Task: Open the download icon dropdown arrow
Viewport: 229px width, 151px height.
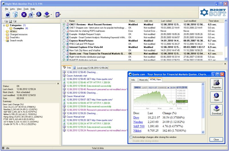Action: [51, 15]
